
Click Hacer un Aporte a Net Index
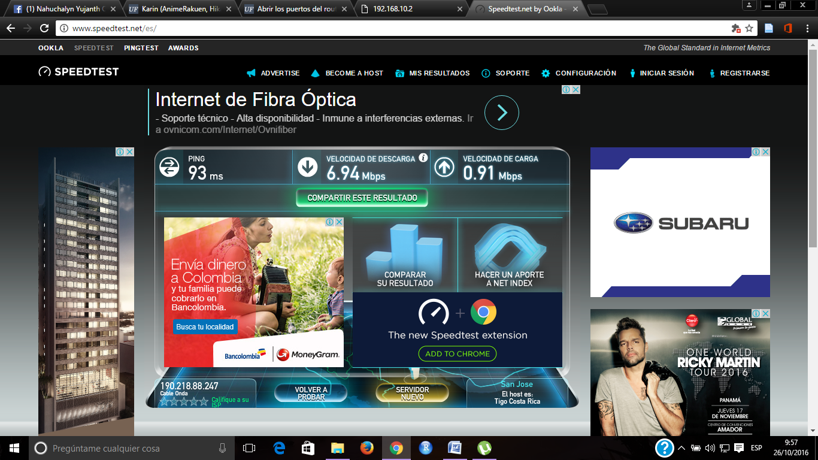[510, 255]
